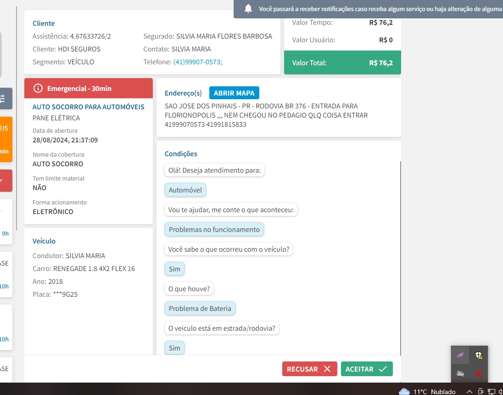Open the network status taskbar icon
Image resolution: width=503 pixels, height=395 pixels.
pyautogui.click(x=491, y=391)
